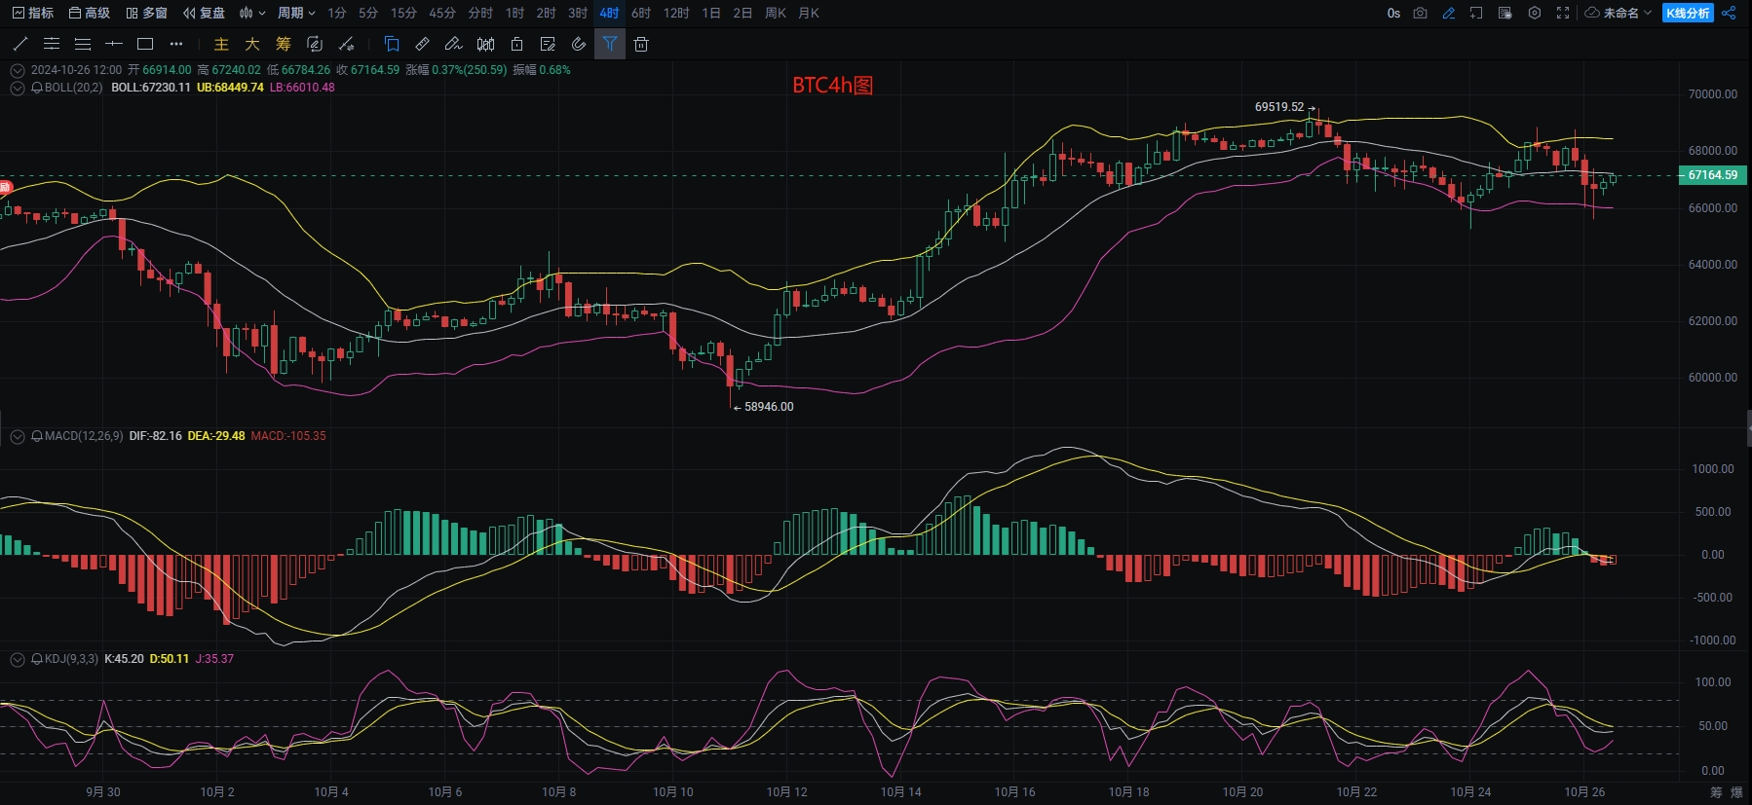The width and height of the screenshot is (1752, 805).
Task: Click the trash icon to delete drawings
Action: click(641, 44)
